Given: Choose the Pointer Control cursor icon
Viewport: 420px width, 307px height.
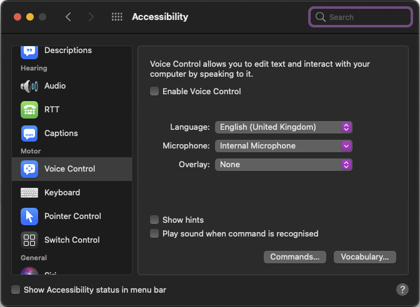Looking at the screenshot, I should click(29, 217).
